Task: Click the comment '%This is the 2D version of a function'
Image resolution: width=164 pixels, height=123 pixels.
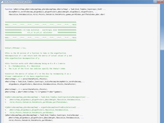Action: pyautogui.click(x=36, y=53)
